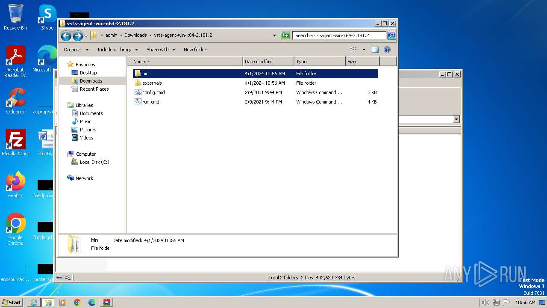Select the config.cmd file icon

[138, 92]
